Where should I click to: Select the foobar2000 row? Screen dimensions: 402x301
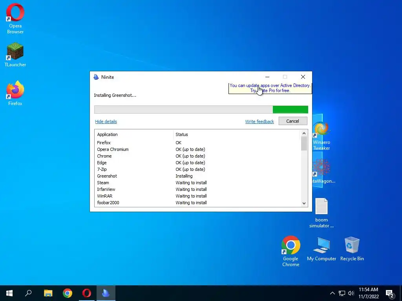(197, 203)
